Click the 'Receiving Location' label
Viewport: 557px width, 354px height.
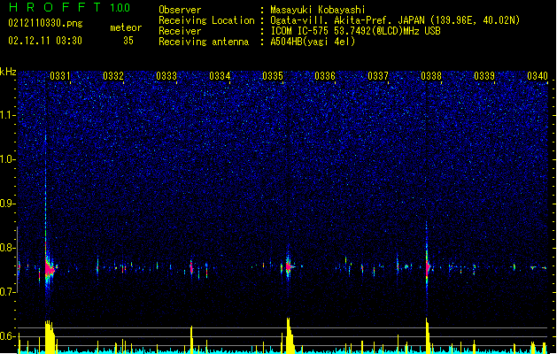206,20
